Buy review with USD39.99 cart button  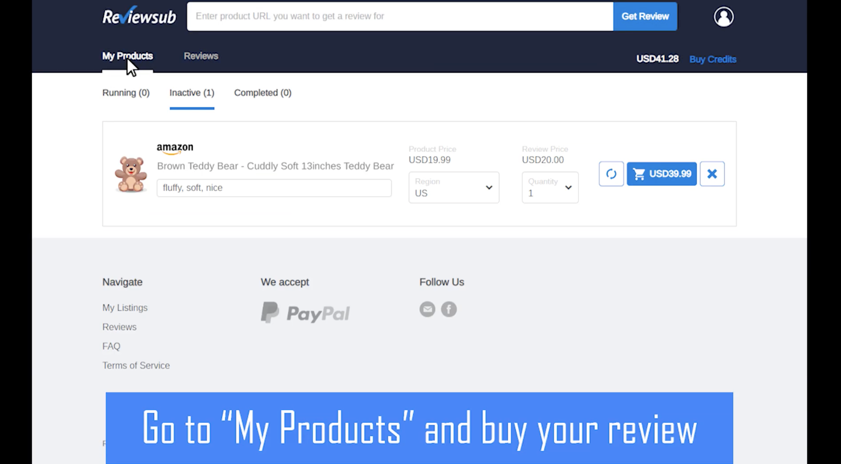point(661,174)
